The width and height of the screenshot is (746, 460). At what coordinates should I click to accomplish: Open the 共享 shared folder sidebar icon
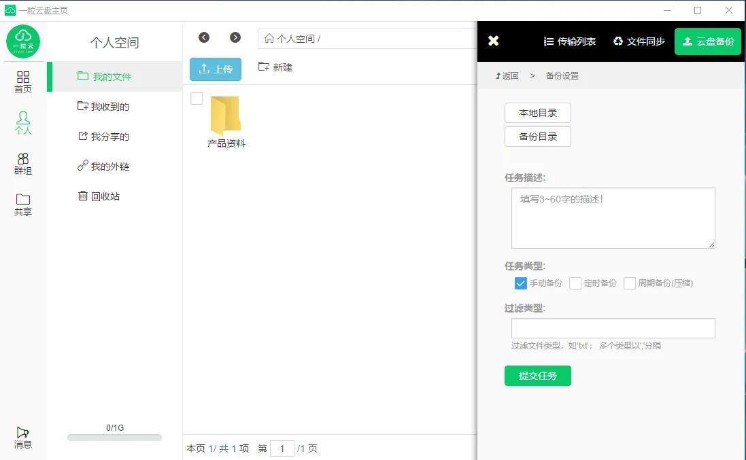pyautogui.click(x=23, y=205)
